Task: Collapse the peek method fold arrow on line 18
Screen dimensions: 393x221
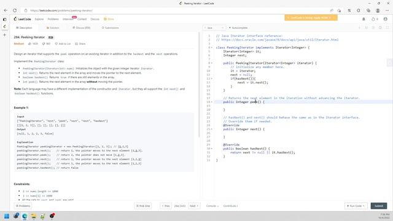Action: (211, 102)
